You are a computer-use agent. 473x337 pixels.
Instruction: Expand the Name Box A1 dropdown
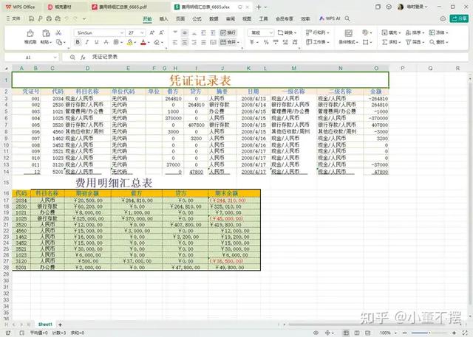pyautogui.click(x=55, y=58)
